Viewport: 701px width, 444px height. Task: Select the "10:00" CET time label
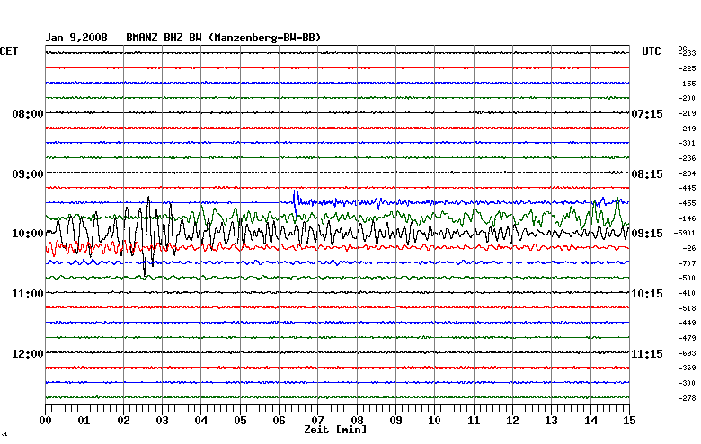point(28,234)
